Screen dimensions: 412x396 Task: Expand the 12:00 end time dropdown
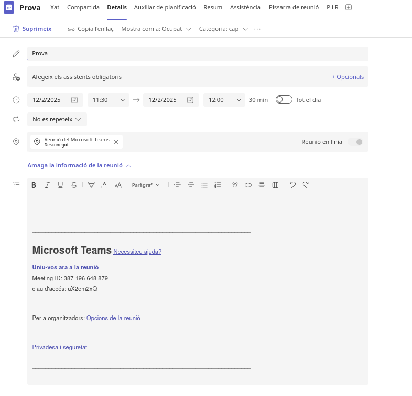[x=224, y=100]
